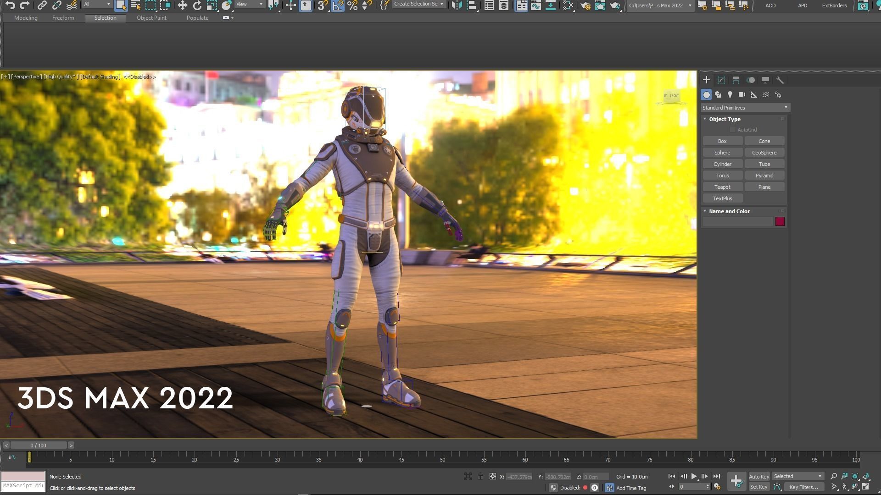Create a Sphere primitive
881x495 pixels.
tap(722, 153)
